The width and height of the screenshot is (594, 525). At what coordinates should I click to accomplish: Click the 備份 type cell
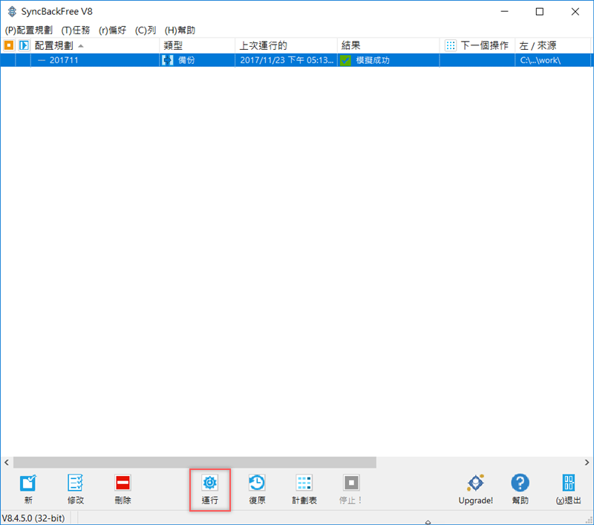(197, 60)
